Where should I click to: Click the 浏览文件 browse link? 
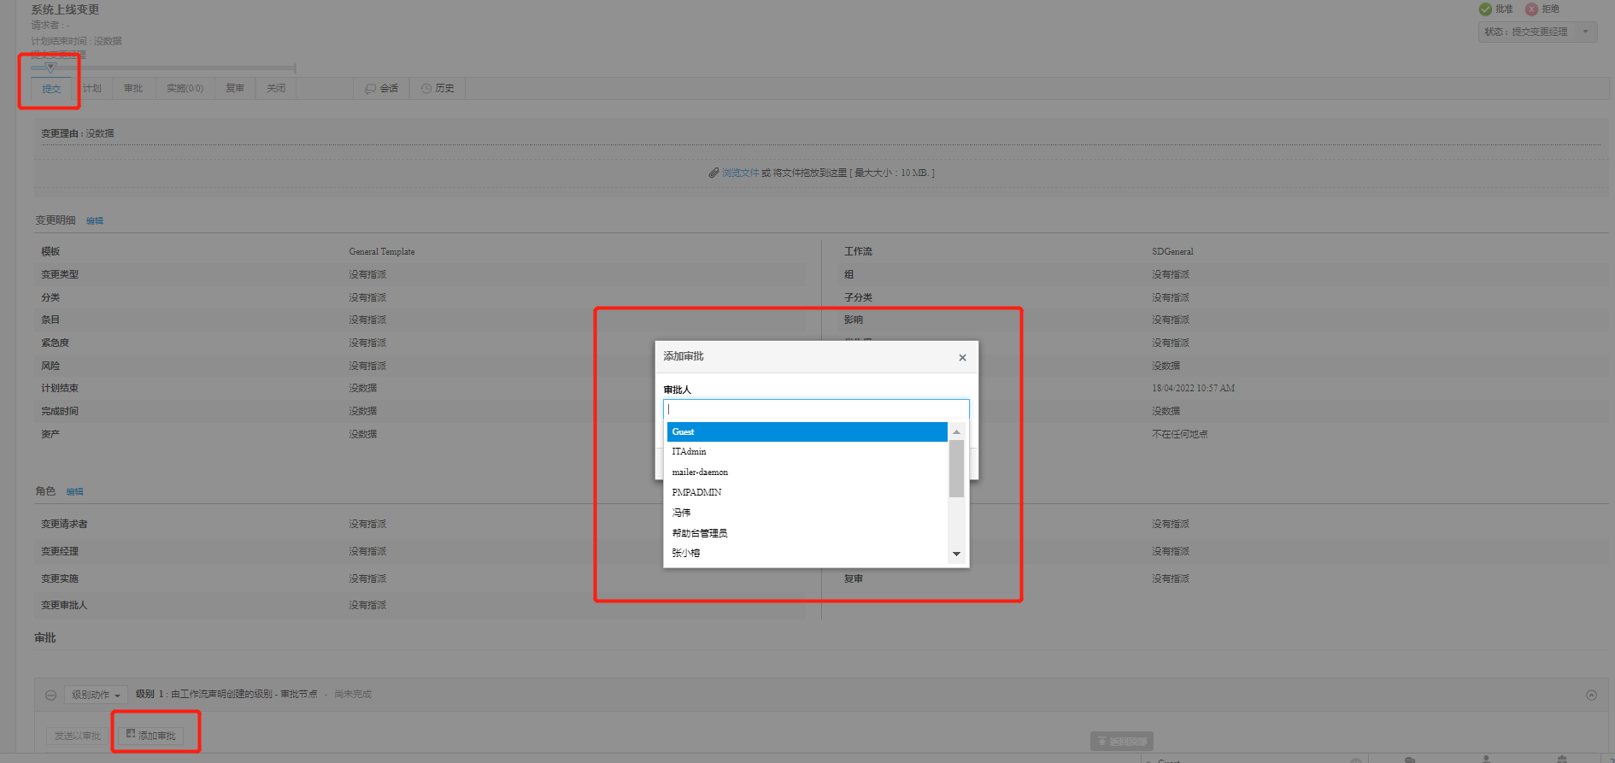click(740, 173)
